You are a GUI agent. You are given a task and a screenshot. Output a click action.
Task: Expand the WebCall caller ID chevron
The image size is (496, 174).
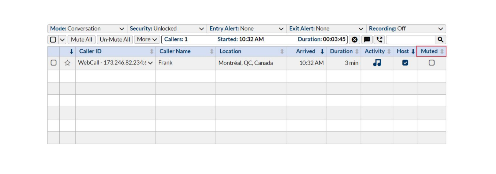point(150,63)
